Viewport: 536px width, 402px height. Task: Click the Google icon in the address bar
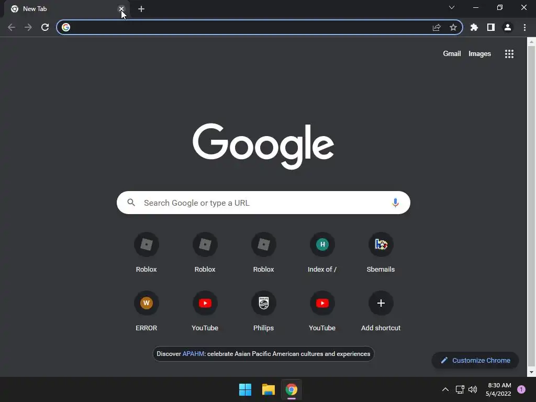[66, 27]
